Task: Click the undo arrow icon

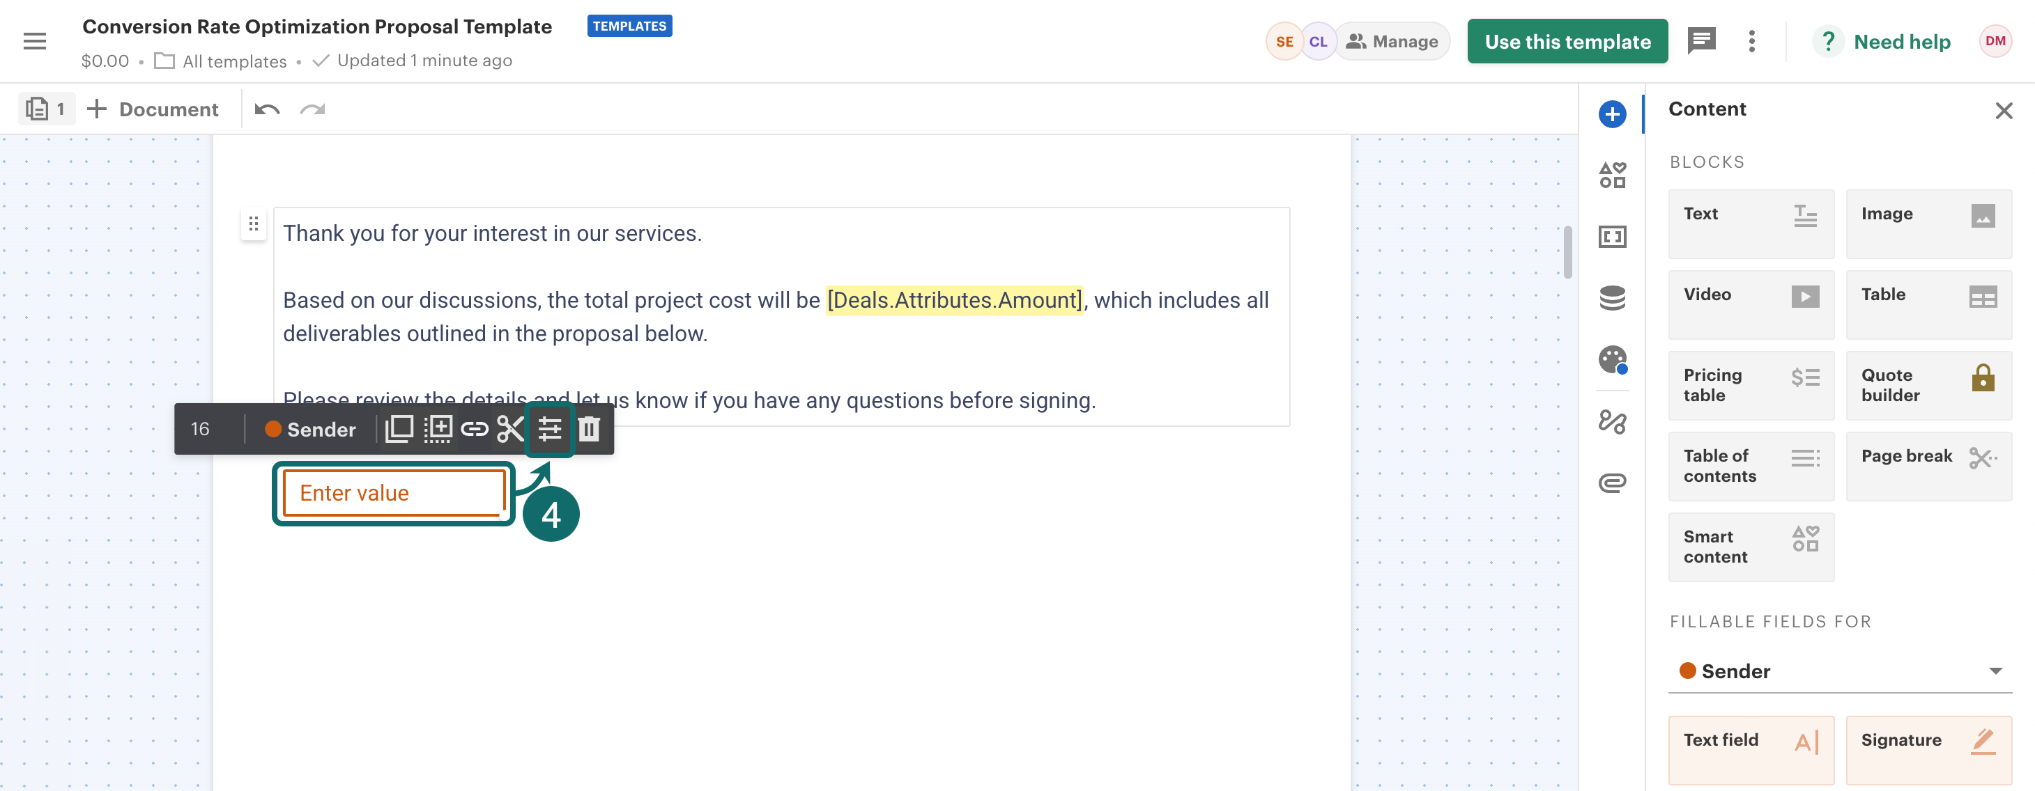Action: (x=267, y=109)
